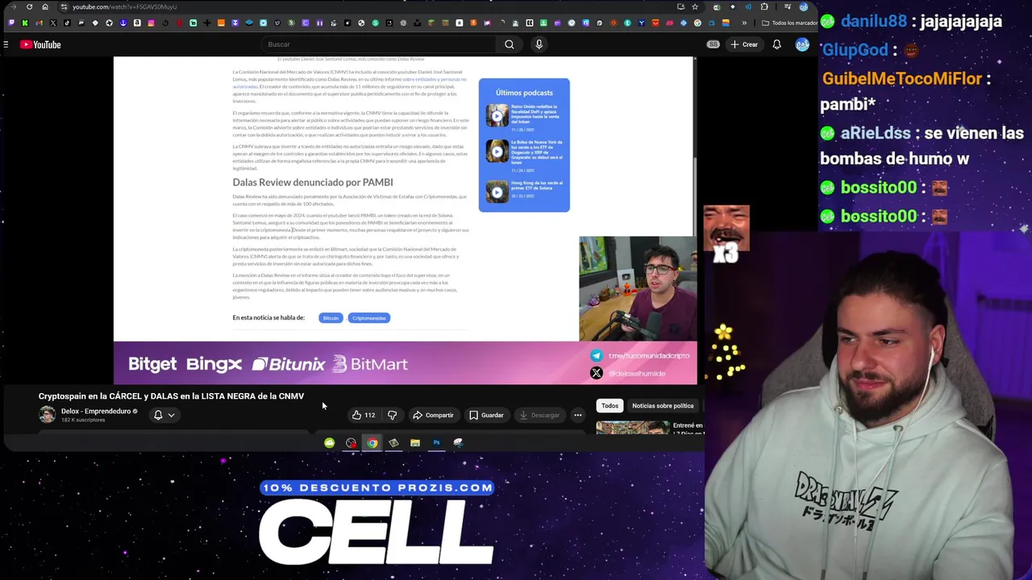
Task: Open Photoshop from the taskbar
Action: [436, 442]
